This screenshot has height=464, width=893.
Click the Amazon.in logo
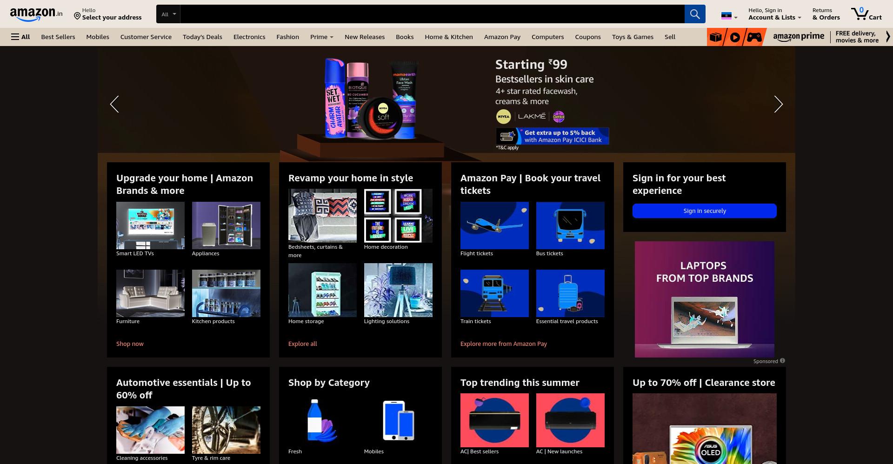36,14
